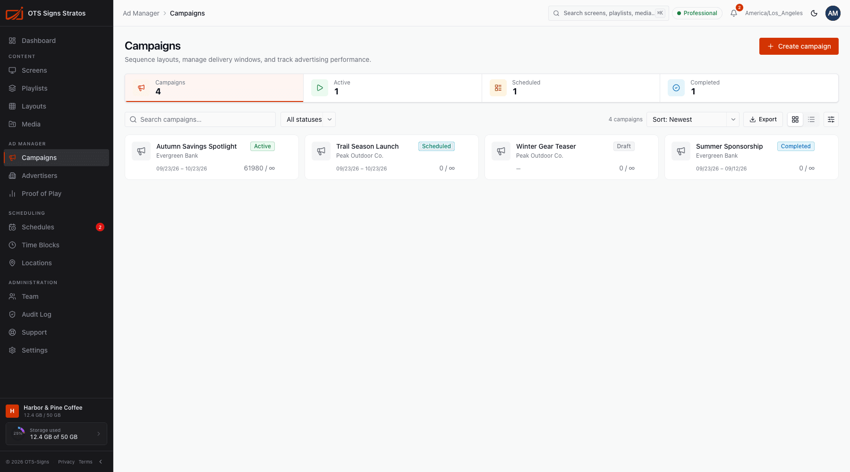Click the Autumn Savings Spotlight megaphone icon

141,151
